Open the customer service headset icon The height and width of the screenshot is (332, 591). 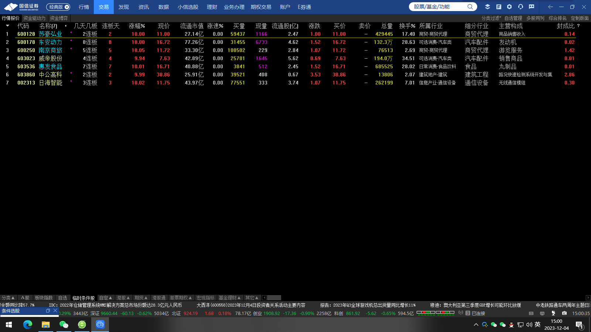520,7
